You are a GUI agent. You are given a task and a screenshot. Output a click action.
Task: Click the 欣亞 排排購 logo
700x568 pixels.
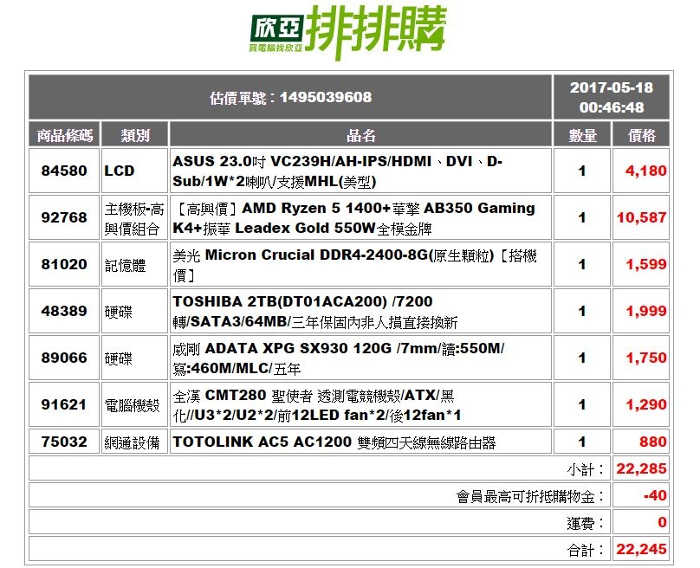(348, 32)
